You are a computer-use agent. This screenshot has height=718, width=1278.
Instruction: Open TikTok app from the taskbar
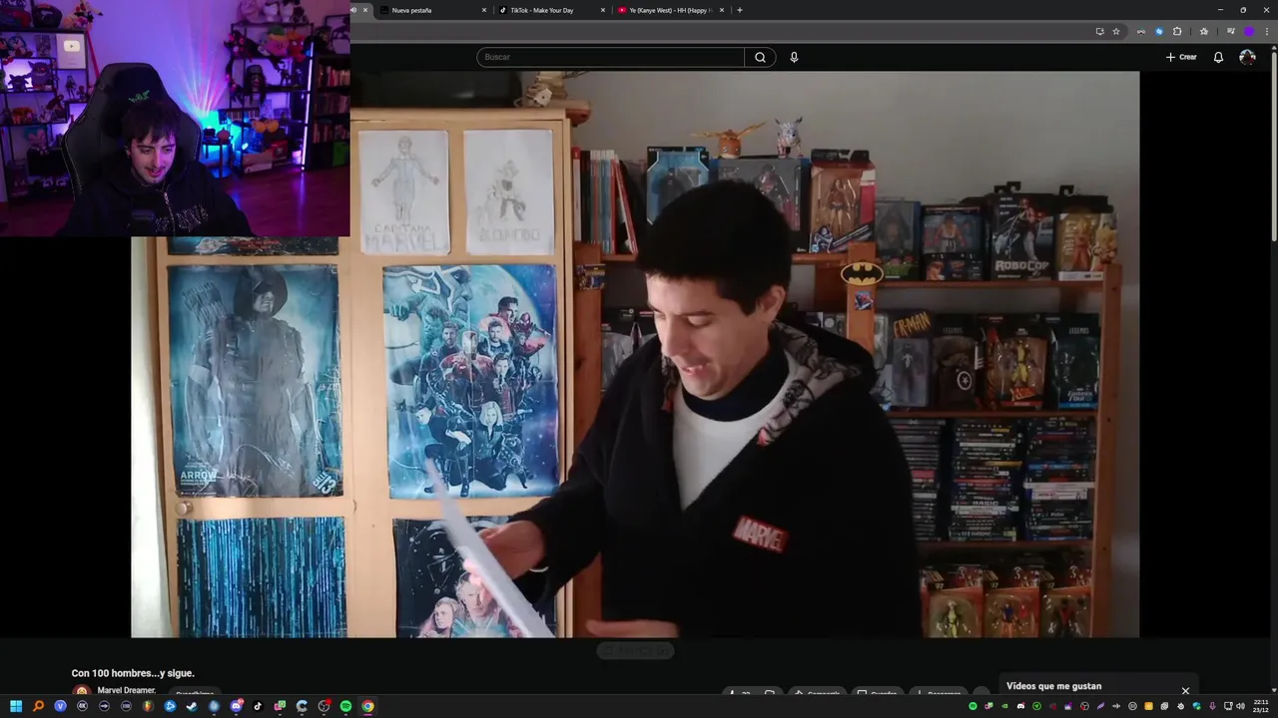click(x=258, y=706)
